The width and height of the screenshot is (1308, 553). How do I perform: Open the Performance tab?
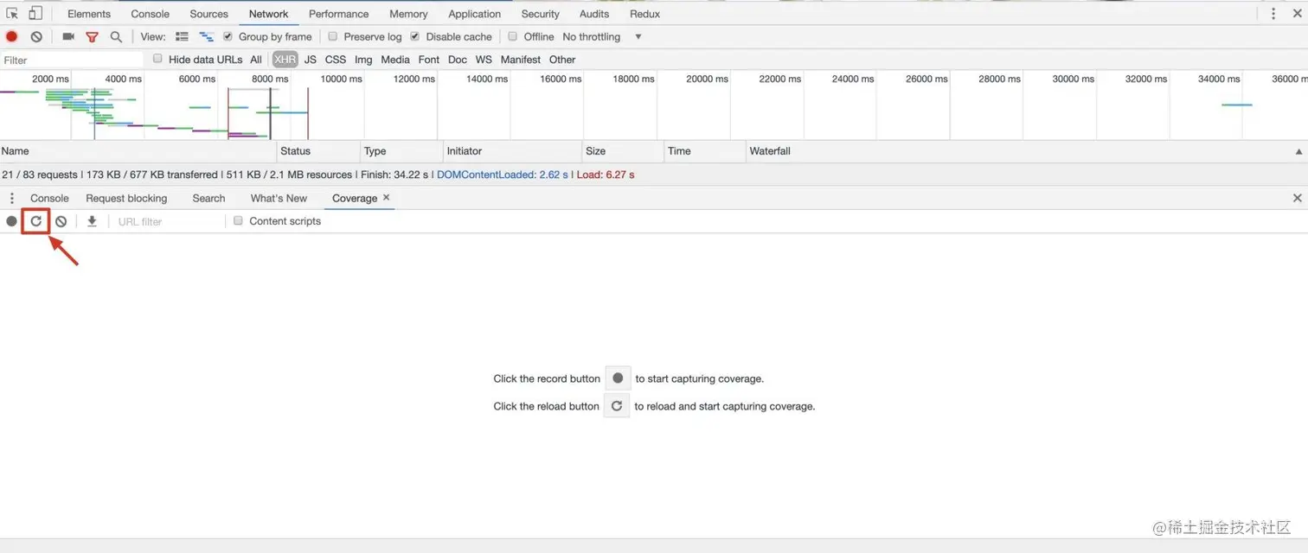(339, 14)
